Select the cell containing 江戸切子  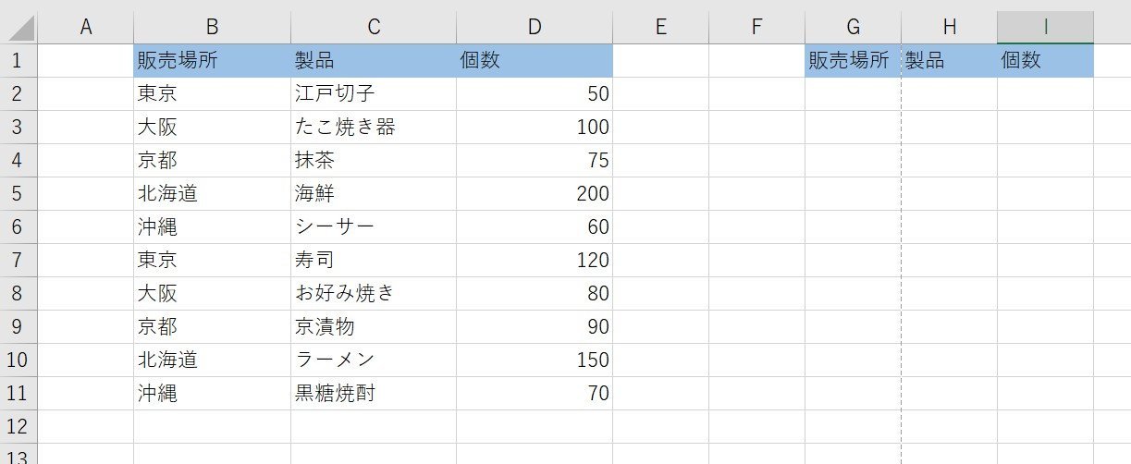[x=374, y=94]
